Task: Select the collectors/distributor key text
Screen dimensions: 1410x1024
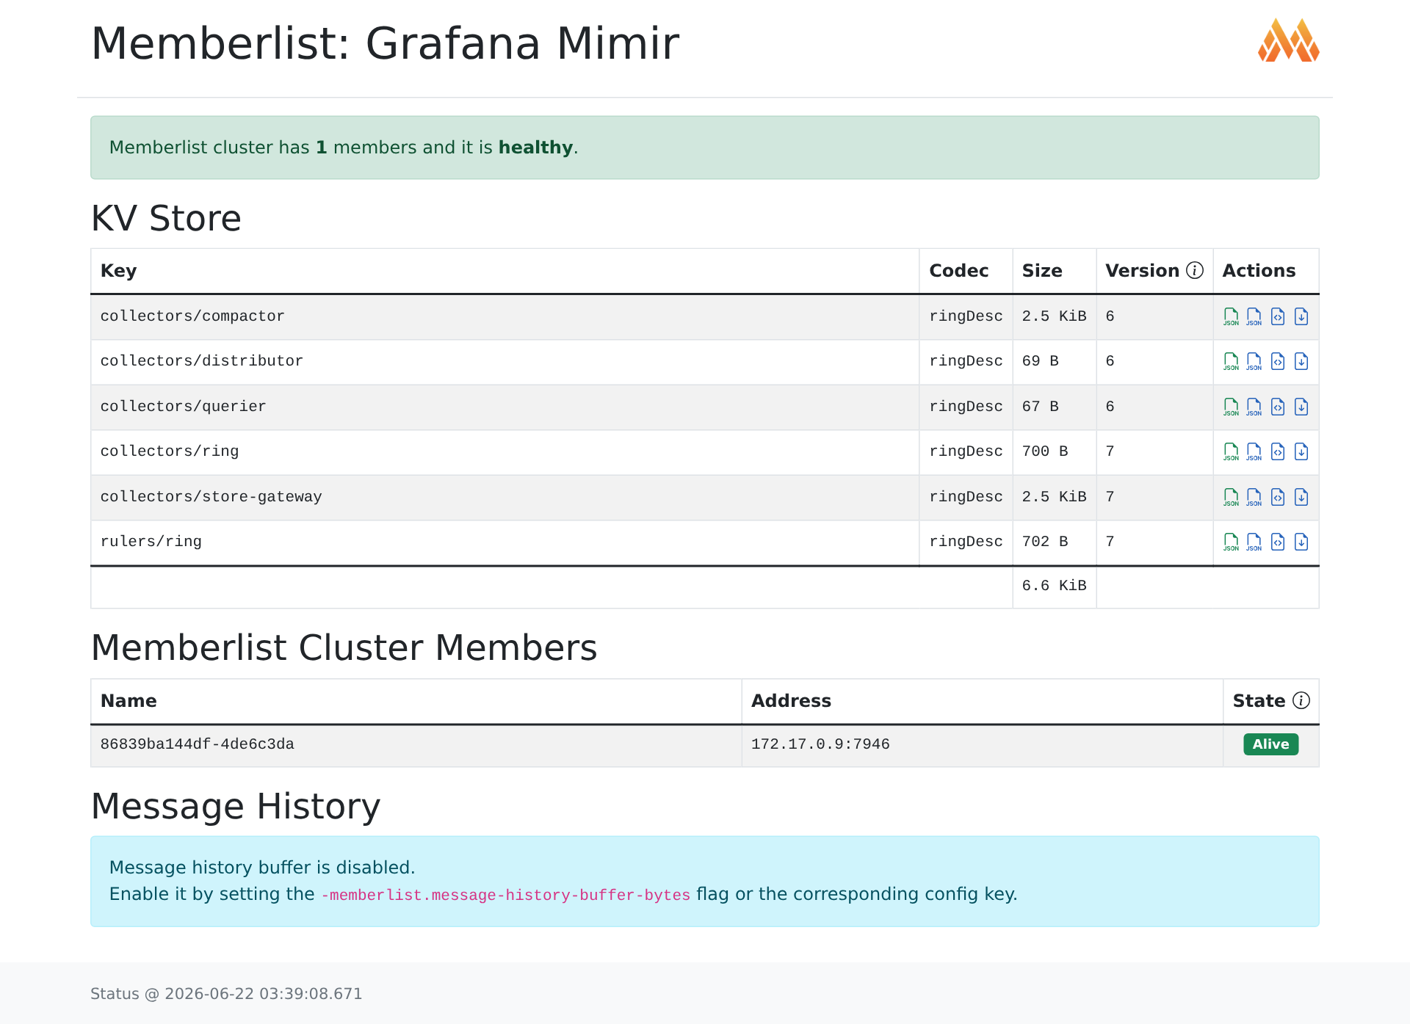Action: (201, 361)
